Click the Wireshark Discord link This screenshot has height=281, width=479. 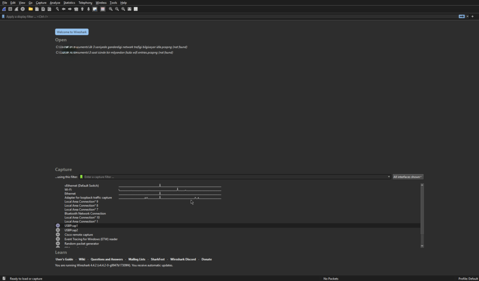[x=183, y=260]
